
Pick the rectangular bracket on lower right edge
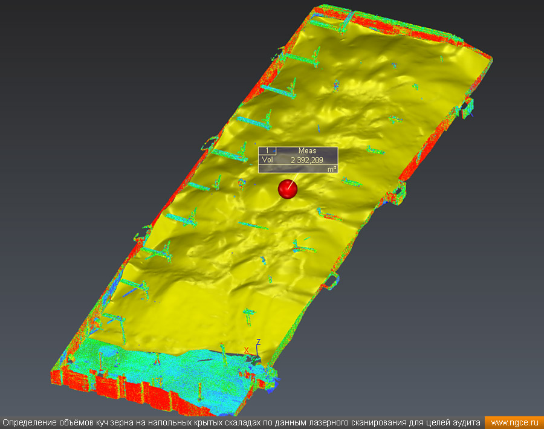click(x=332, y=280)
